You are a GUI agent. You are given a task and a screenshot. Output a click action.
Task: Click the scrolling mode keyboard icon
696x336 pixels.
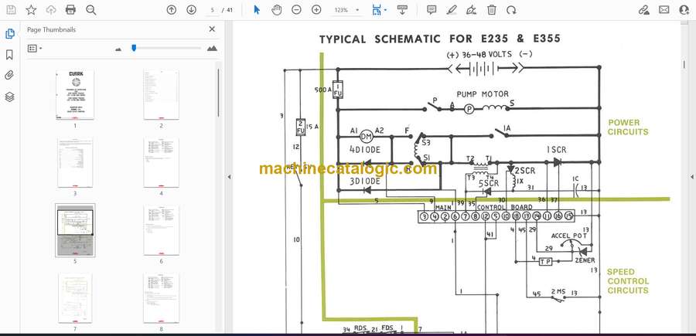coord(403,10)
